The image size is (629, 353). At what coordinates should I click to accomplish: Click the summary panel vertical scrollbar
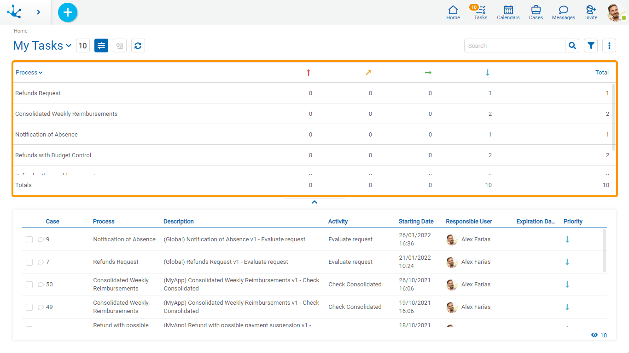(x=613, y=117)
